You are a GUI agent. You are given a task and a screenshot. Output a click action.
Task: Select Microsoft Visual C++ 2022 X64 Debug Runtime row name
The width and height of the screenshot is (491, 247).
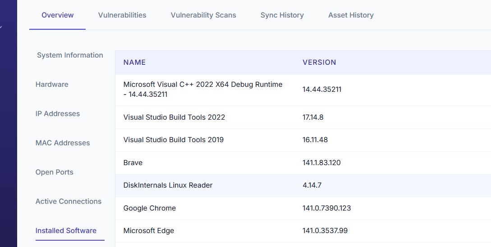203,89
